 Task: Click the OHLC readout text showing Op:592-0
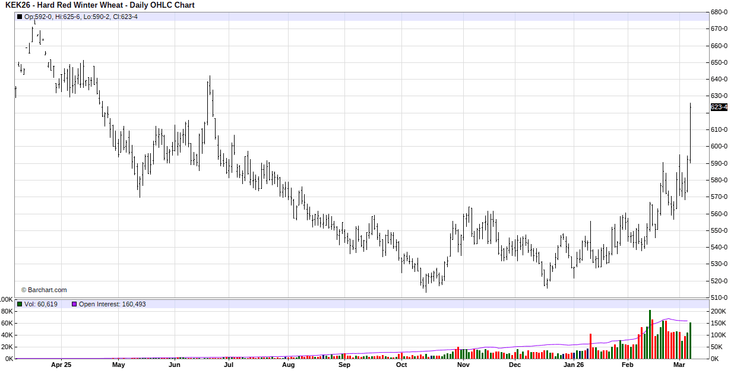pyautogui.click(x=81, y=17)
